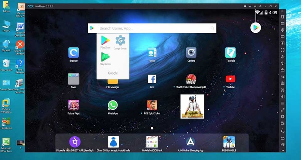
Task: Select Admin folder on Windows desktop
Action: point(6,6)
